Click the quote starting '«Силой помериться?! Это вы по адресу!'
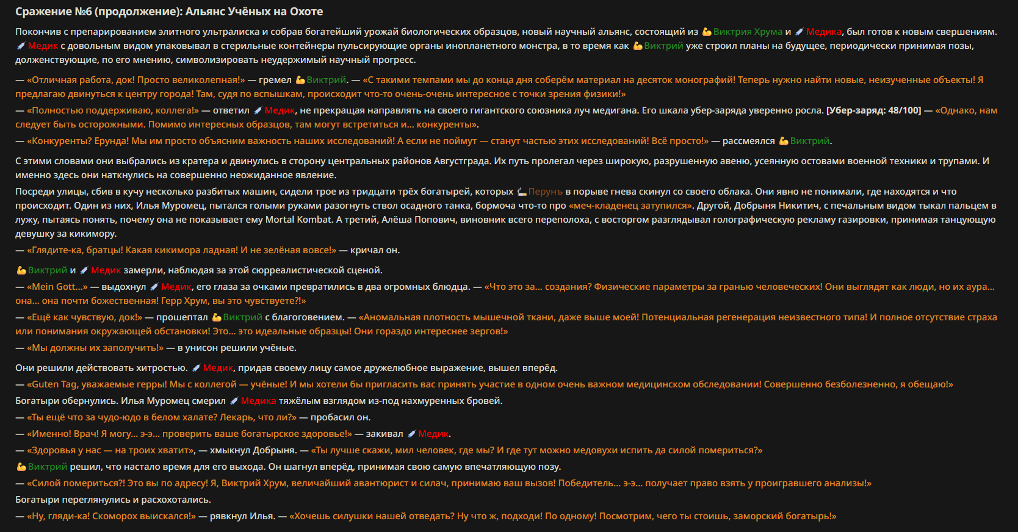The image size is (1018, 532). [449, 483]
